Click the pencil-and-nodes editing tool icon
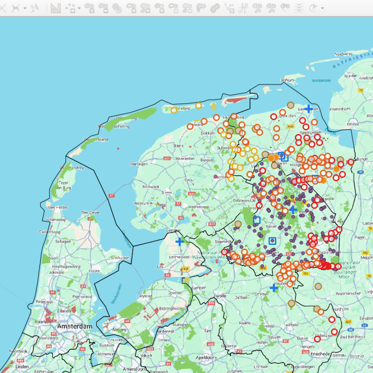Viewport: 373px width, 373px height. pos(35,8)
